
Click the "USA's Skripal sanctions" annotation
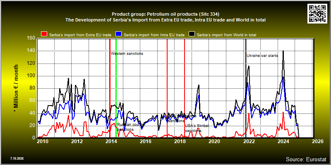[x=197, y=128]
